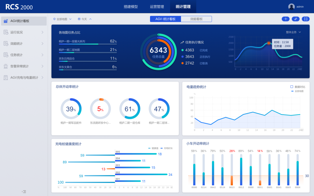This screenshot has height=196, width=314.
Task: Click the pencil edit dashboard icon
Action: point(296,19)
